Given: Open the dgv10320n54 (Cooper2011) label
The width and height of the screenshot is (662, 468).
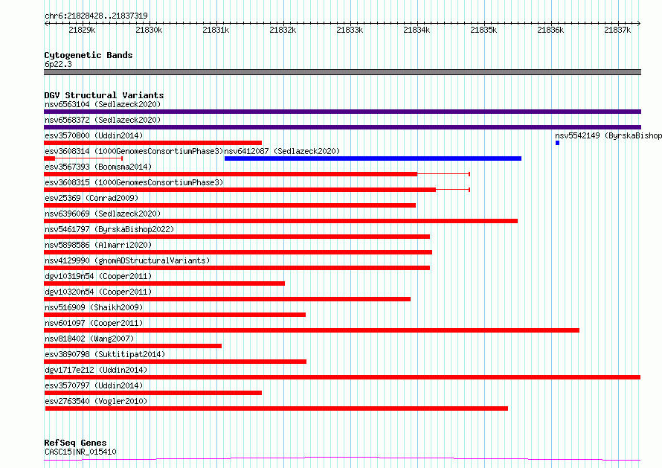Looking at the screenshot, I should pyautogui.click(x=98, y=292).
